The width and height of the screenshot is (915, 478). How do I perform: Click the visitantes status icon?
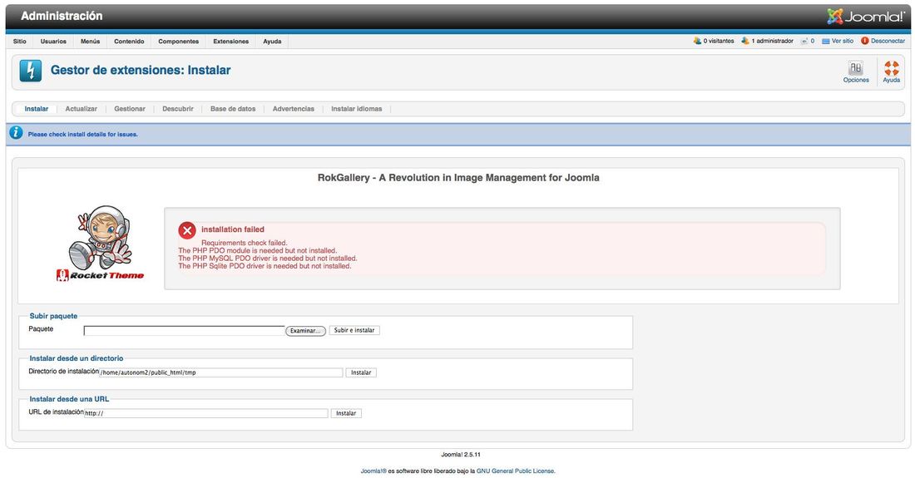pyautogui.click(x=697, y=41)
